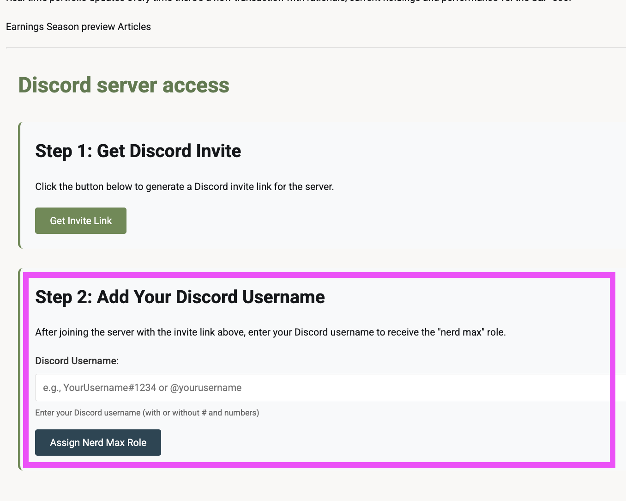Image resolution: width=626 pixels, height=501 pixels.
Task: Click the sentence about generating a Discord invite link
Action: pyautogui.click(x=185, y=187)
